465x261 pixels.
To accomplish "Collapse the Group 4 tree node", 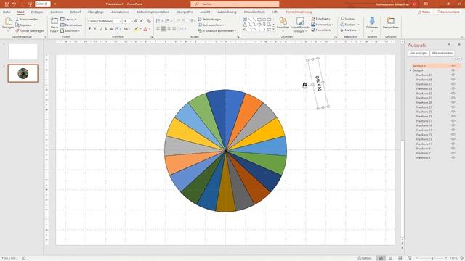I will tap(410, 70).
